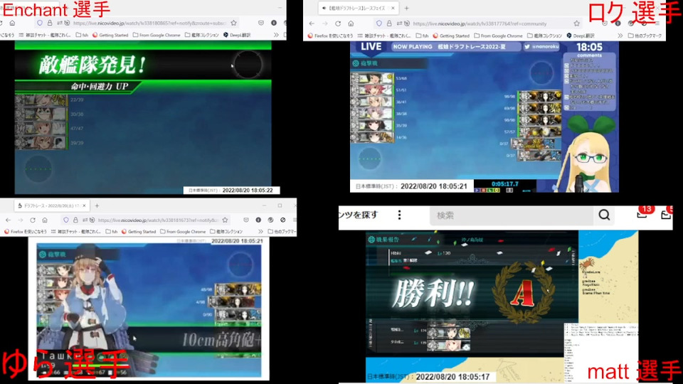683x384 pixels.
Task: Select ドラフトレース tab in ゆら window
Action: (50, 206)
